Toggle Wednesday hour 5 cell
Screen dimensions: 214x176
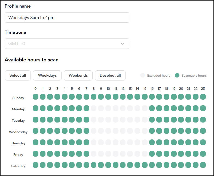click(72, 131)
